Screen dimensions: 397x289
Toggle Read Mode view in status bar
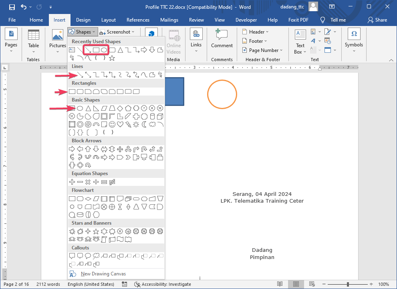(279, 284)
